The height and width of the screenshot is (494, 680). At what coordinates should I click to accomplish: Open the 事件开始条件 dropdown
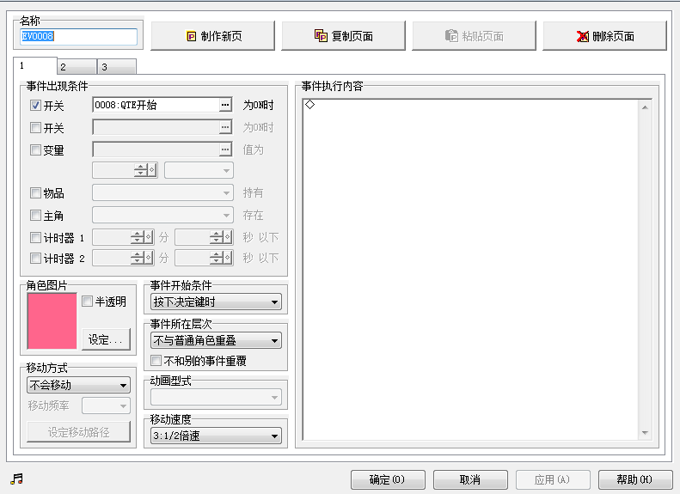tap(216, 302)
